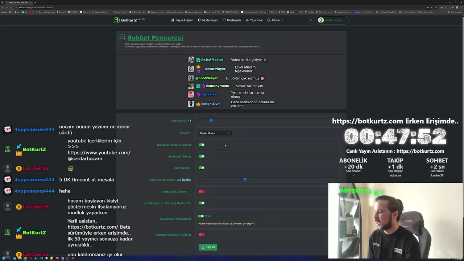The image size is (464, 261).
Task: Click the @starPlayer username
Action: [215, 69]
